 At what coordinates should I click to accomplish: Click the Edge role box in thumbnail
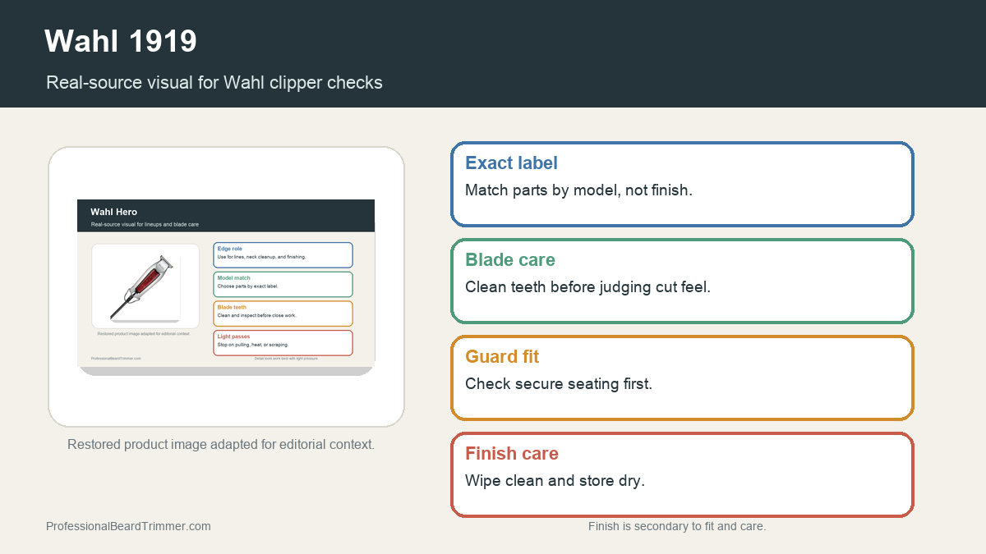(x=283, y=255)
